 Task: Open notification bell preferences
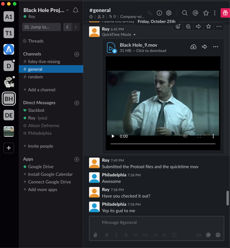point(76,10)
